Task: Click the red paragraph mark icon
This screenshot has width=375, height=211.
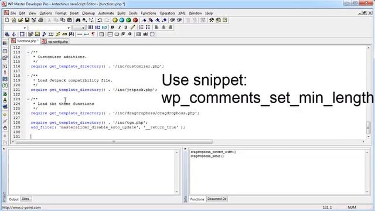Action: point(93,34)
